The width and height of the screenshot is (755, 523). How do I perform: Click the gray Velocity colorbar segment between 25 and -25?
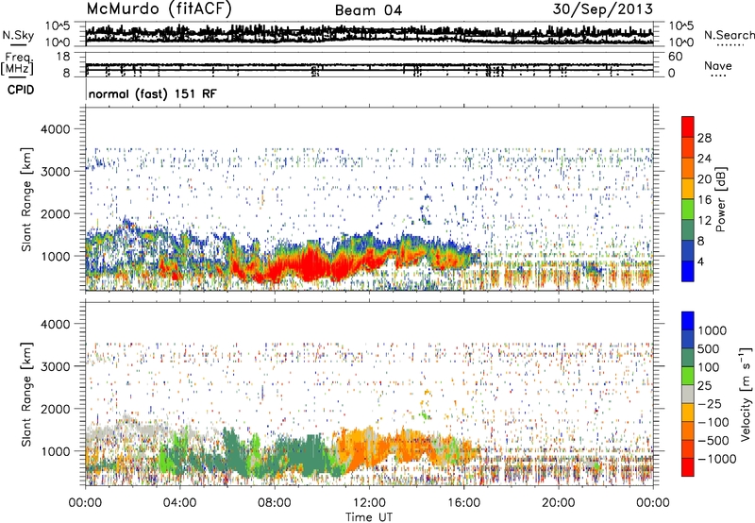pyautogui.click(x=688, y=394)
